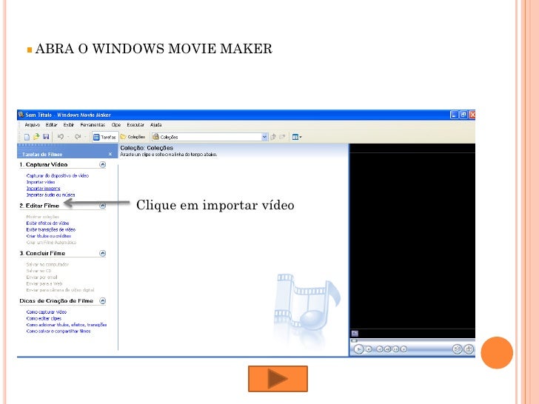The height and width of the screenshot is (404, 539).
Task: Click the Movie Maker title bar icon
Action: pyautogui.click(x=21, y=115)
